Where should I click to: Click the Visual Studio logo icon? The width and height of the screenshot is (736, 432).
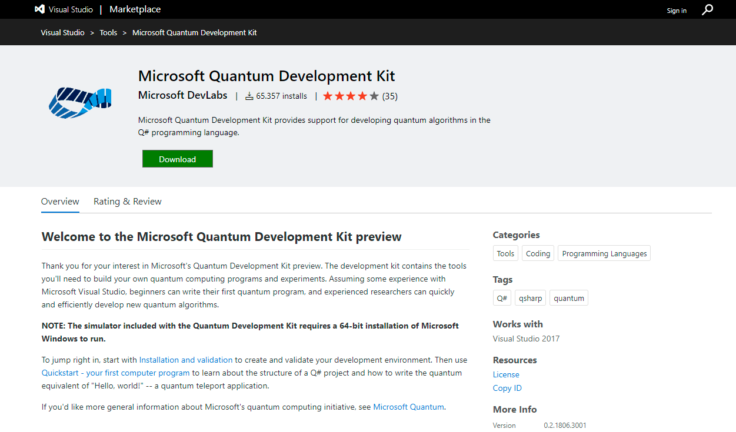[x=40, y=9]
